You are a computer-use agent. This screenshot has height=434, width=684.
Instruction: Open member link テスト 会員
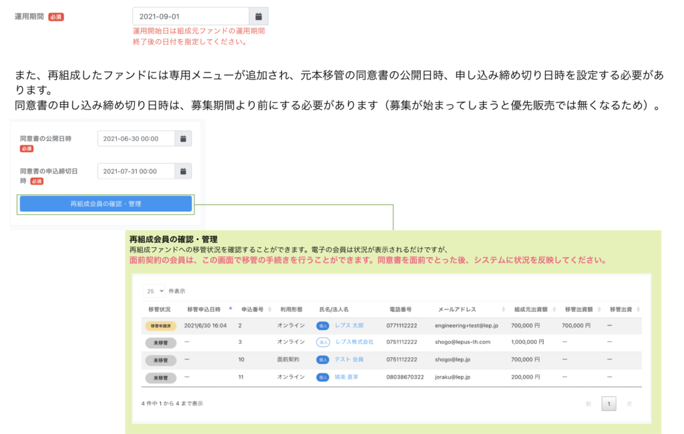[x=349, y=359]
